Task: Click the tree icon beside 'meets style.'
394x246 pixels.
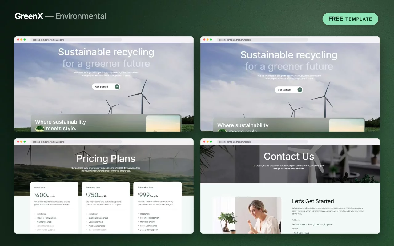Action: [x=40, y=129]
